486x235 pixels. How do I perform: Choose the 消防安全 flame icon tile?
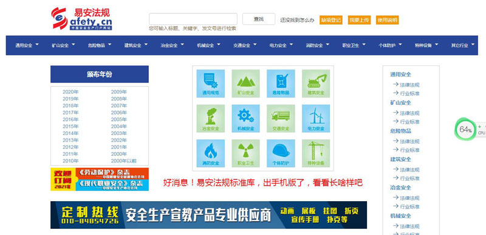pyautogui.click(x=210, y=153)
